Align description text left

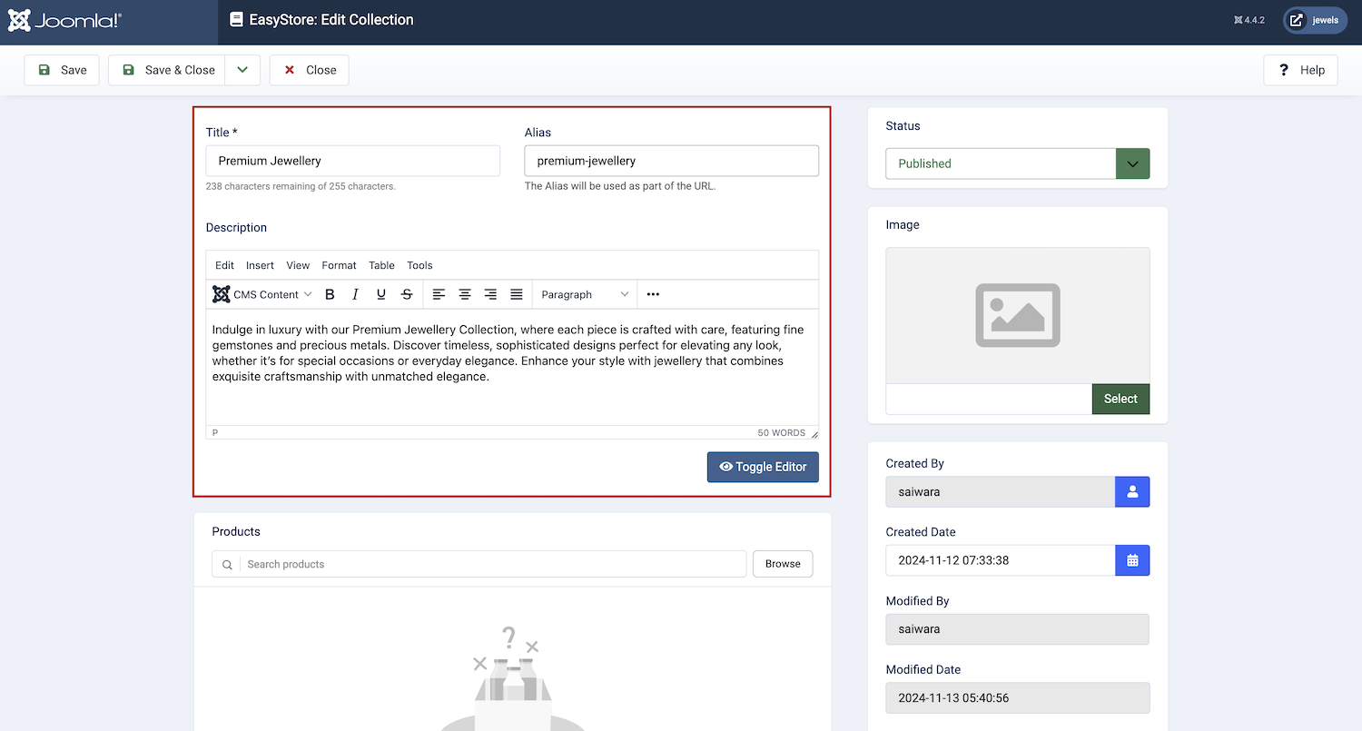point(439,294)
